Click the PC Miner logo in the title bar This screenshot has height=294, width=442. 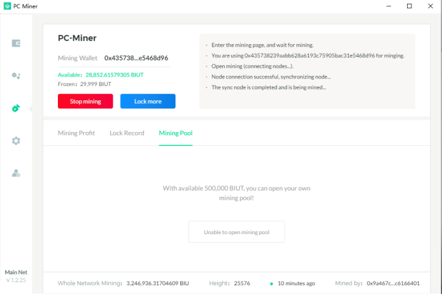(x=7, y=6)
